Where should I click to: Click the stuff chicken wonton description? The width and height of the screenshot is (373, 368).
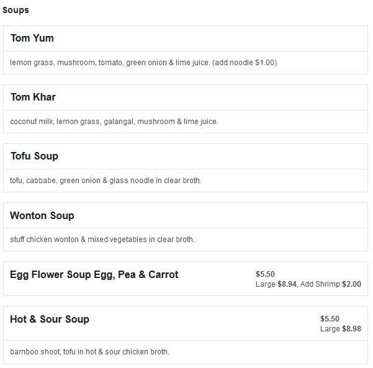(102, 240)
